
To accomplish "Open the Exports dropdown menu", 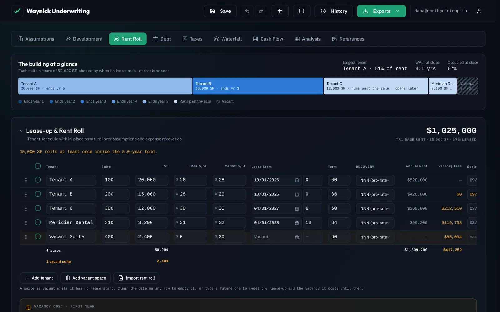I will [381, 11].
